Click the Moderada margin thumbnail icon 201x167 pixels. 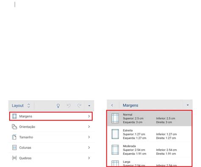click(x=115, y=150)
